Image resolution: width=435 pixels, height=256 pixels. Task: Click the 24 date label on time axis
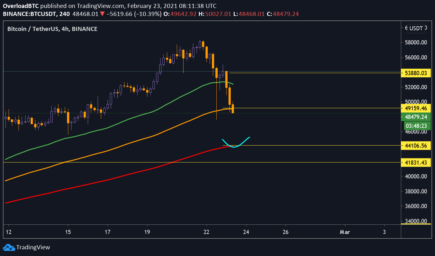246,232
